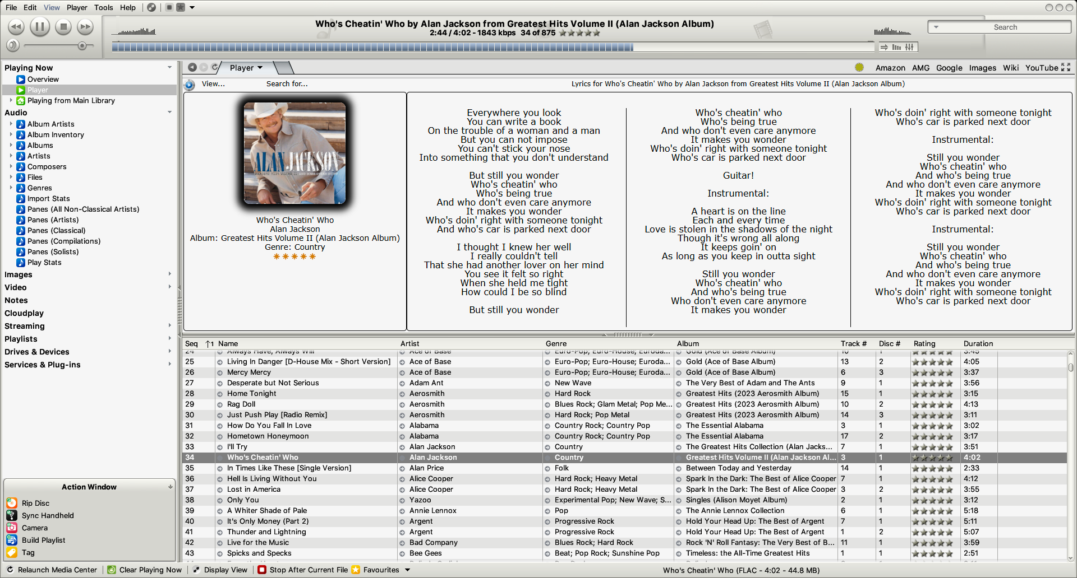Seek within the song progress bar
Screen dimensions: 1077x578
click(x=493, y=48)
